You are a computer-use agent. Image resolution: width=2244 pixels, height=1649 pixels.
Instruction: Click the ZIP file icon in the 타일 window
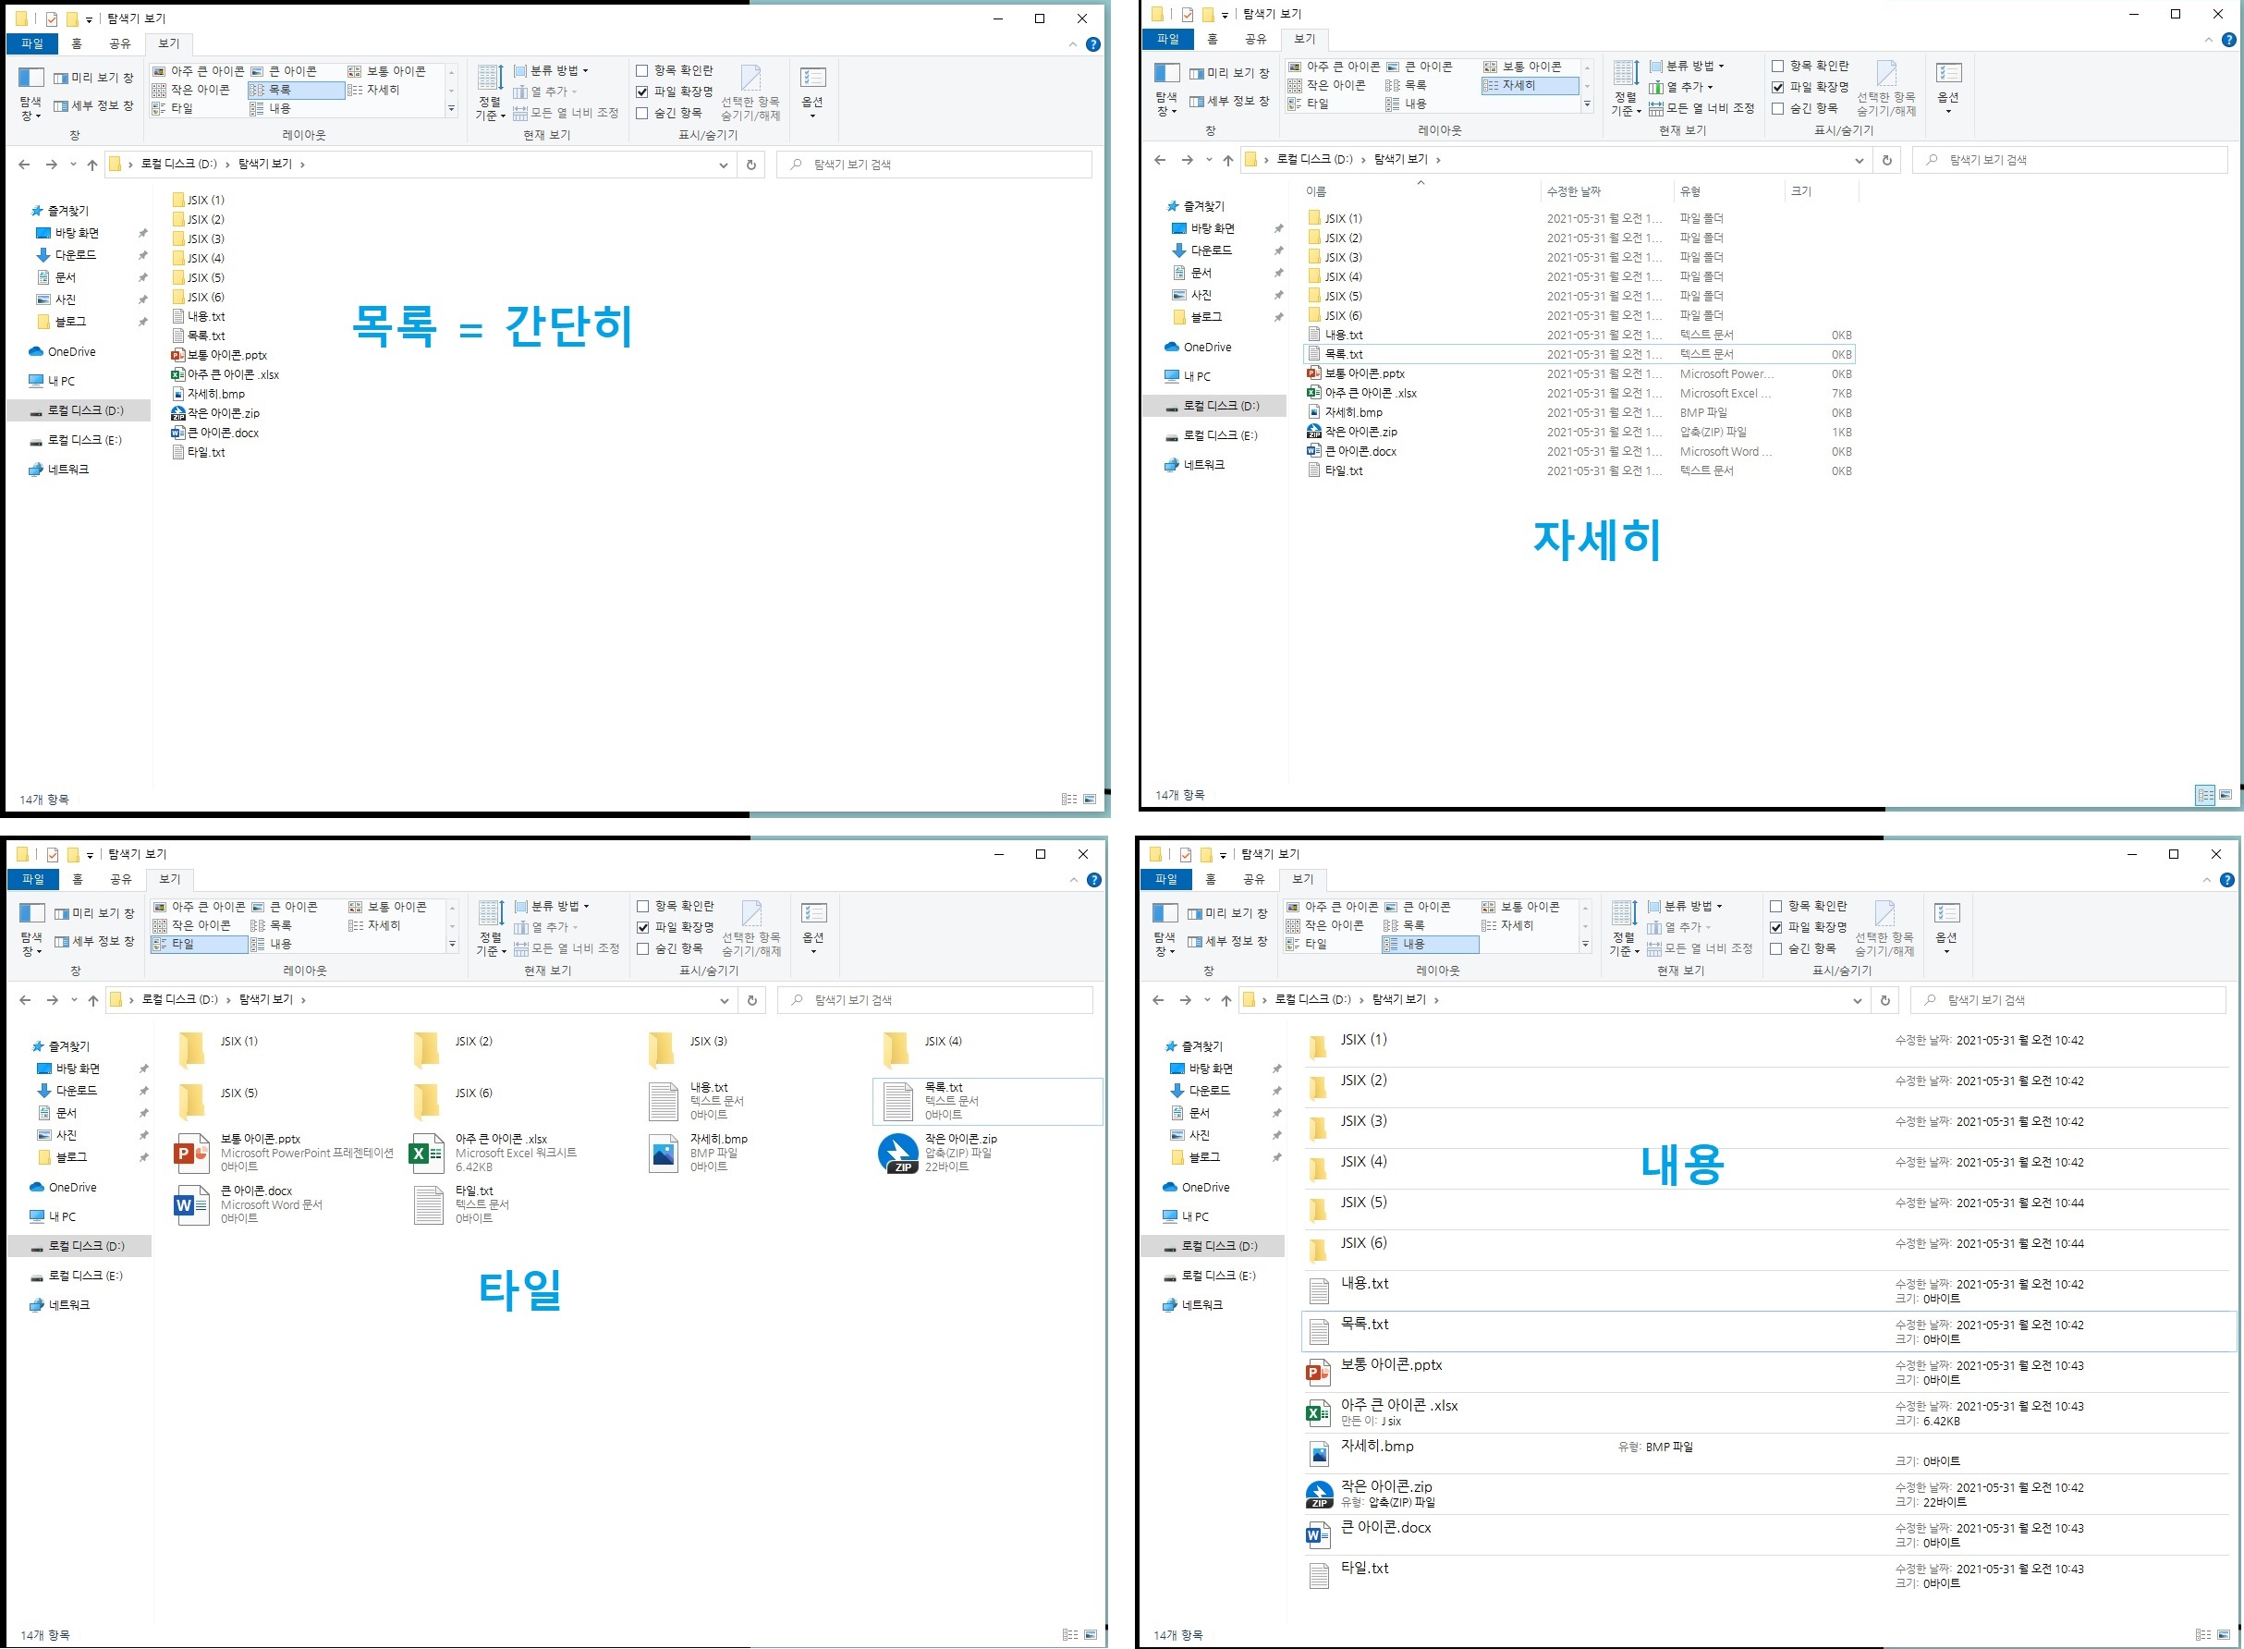click(897, 1153)
